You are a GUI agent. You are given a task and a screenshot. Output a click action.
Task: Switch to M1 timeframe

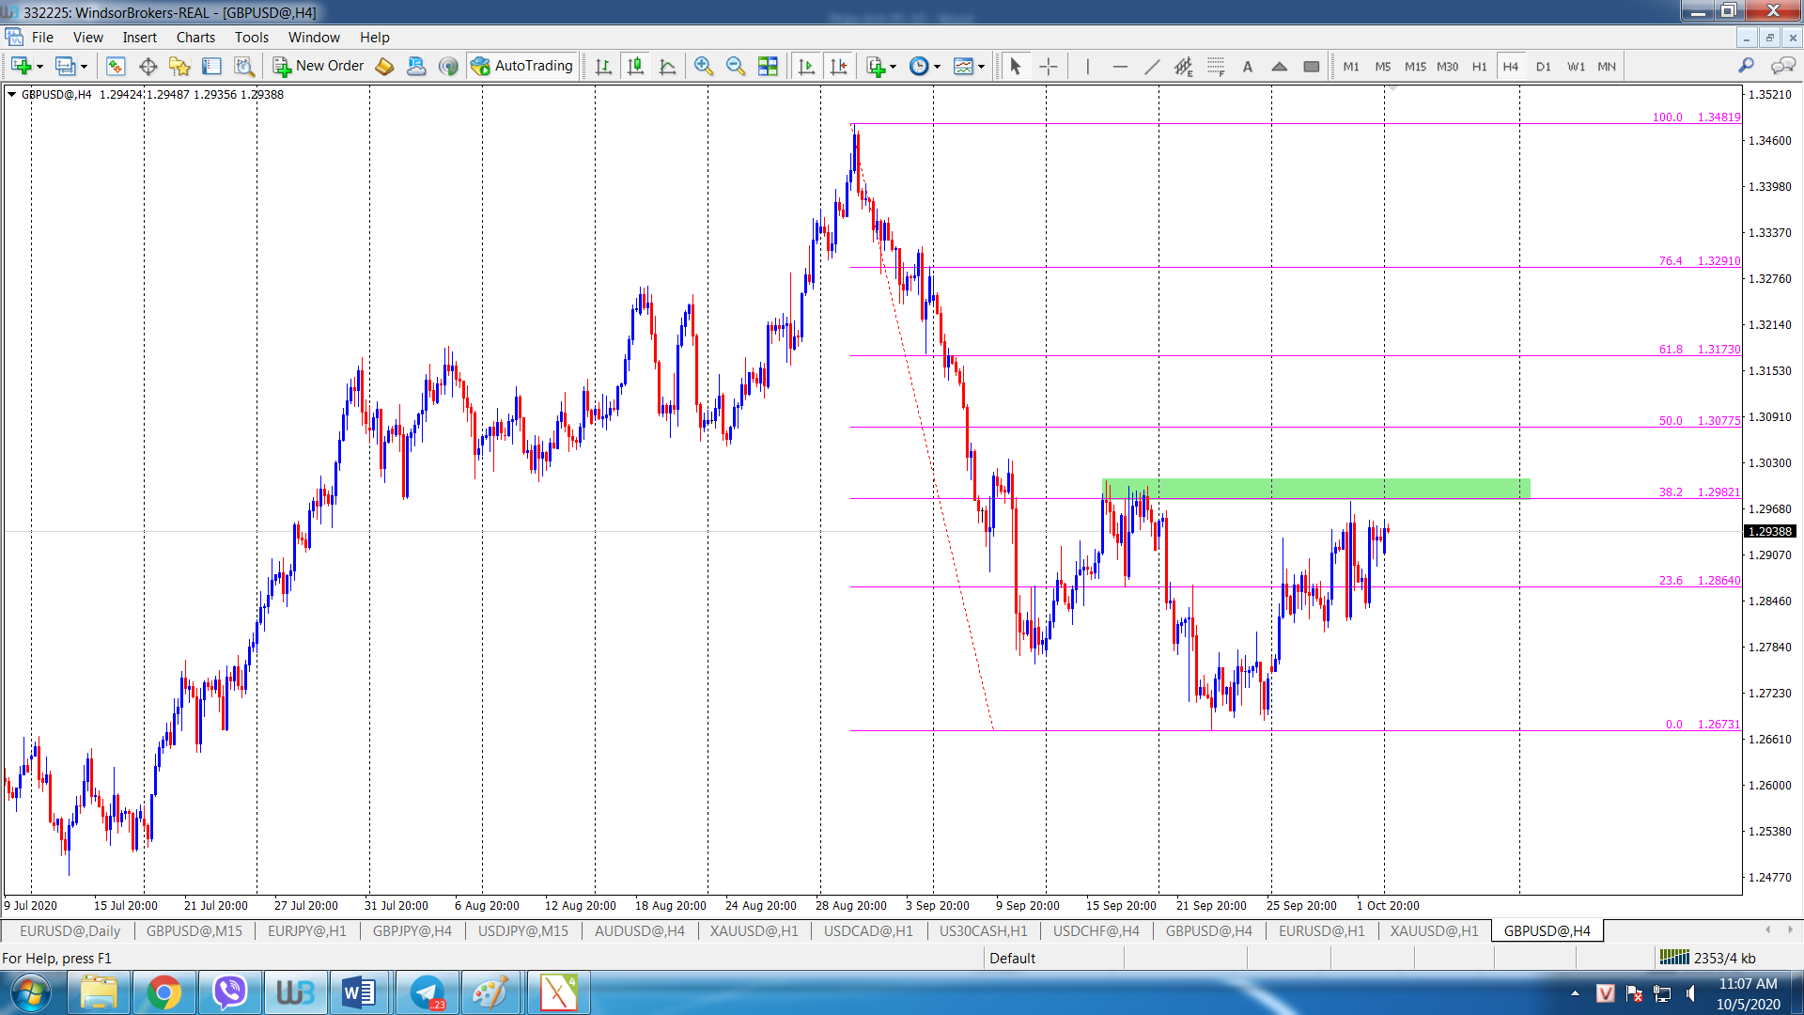1350,66
